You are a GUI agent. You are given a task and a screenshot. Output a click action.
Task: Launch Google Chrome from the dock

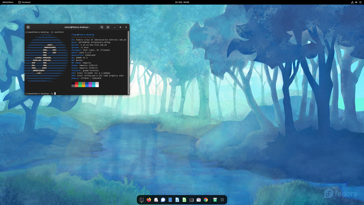(x=206, y=200)
